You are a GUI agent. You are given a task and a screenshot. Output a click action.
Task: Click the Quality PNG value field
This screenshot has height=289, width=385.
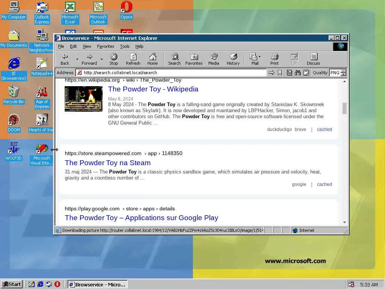point(335,73)
